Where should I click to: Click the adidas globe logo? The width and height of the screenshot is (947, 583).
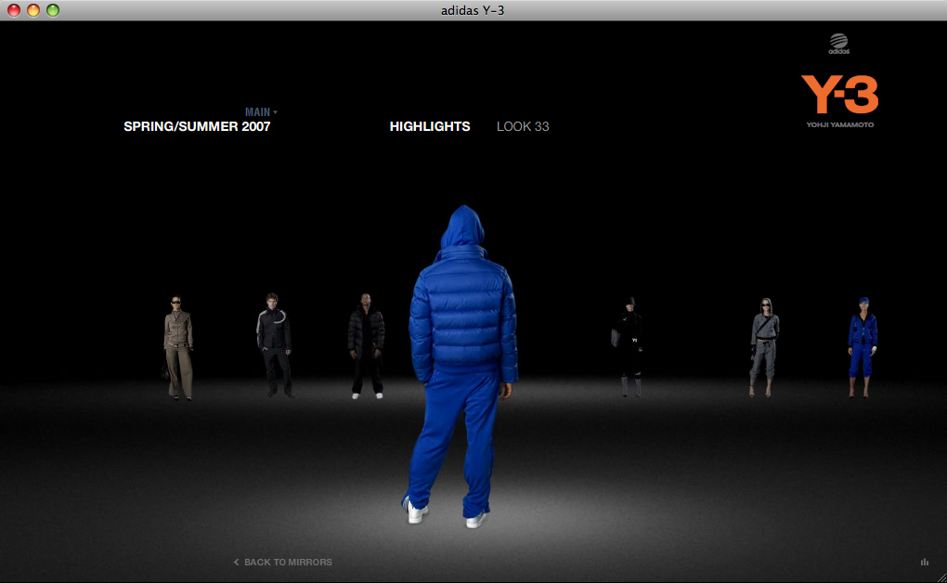tap(839, 44)
